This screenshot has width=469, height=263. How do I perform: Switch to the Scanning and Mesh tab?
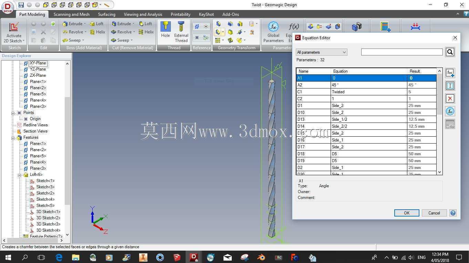point(71,14)
